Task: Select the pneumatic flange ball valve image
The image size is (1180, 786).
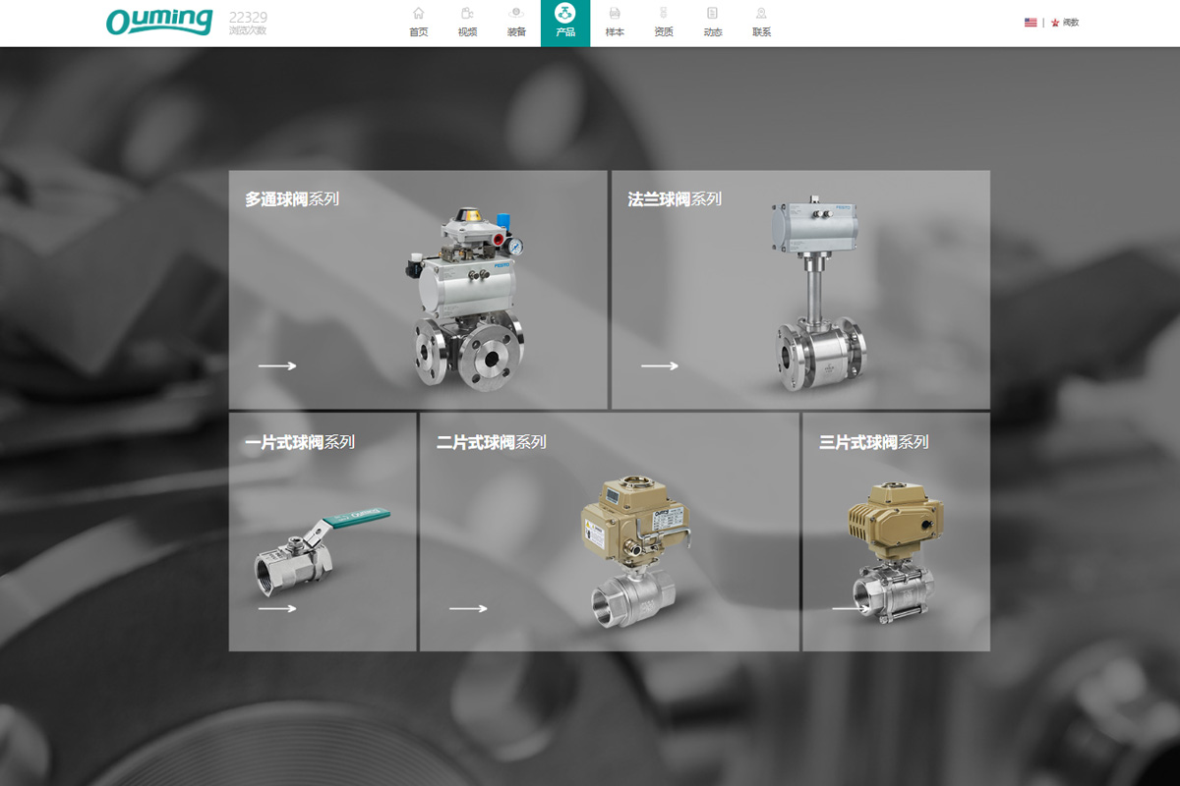Action: (821, 295)
